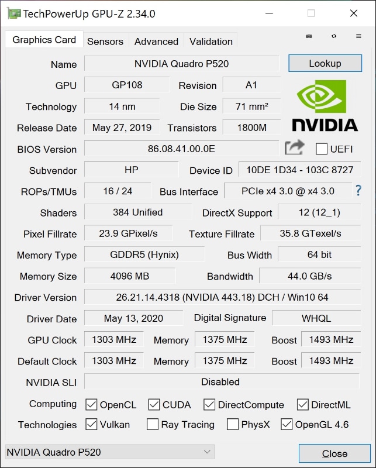Image resolution: width=376 pixels, height=468 pixels.
Task: Click the GPU-Z icon in the title bar
Action: coord(13,13)
